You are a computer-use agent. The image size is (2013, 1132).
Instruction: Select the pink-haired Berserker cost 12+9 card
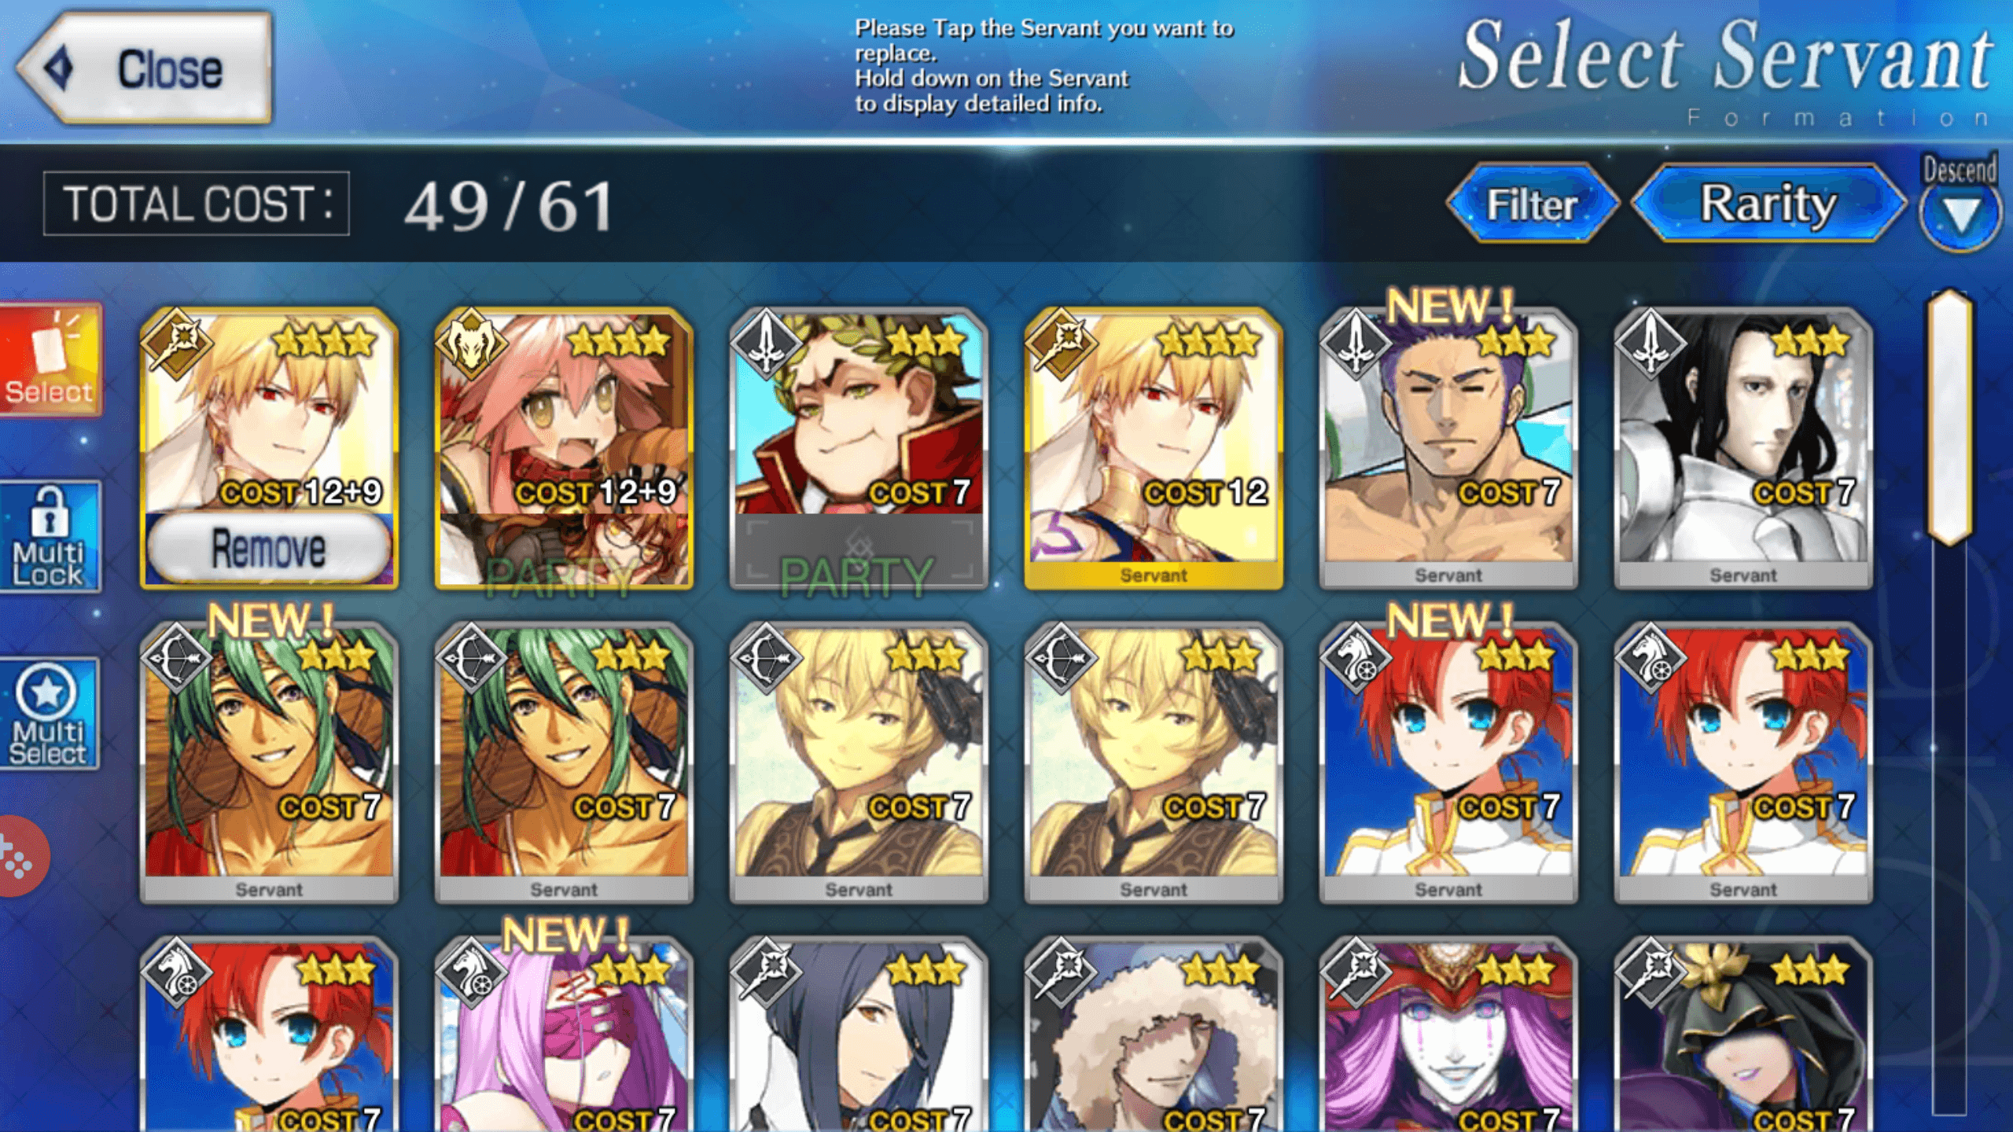(564, 448)
